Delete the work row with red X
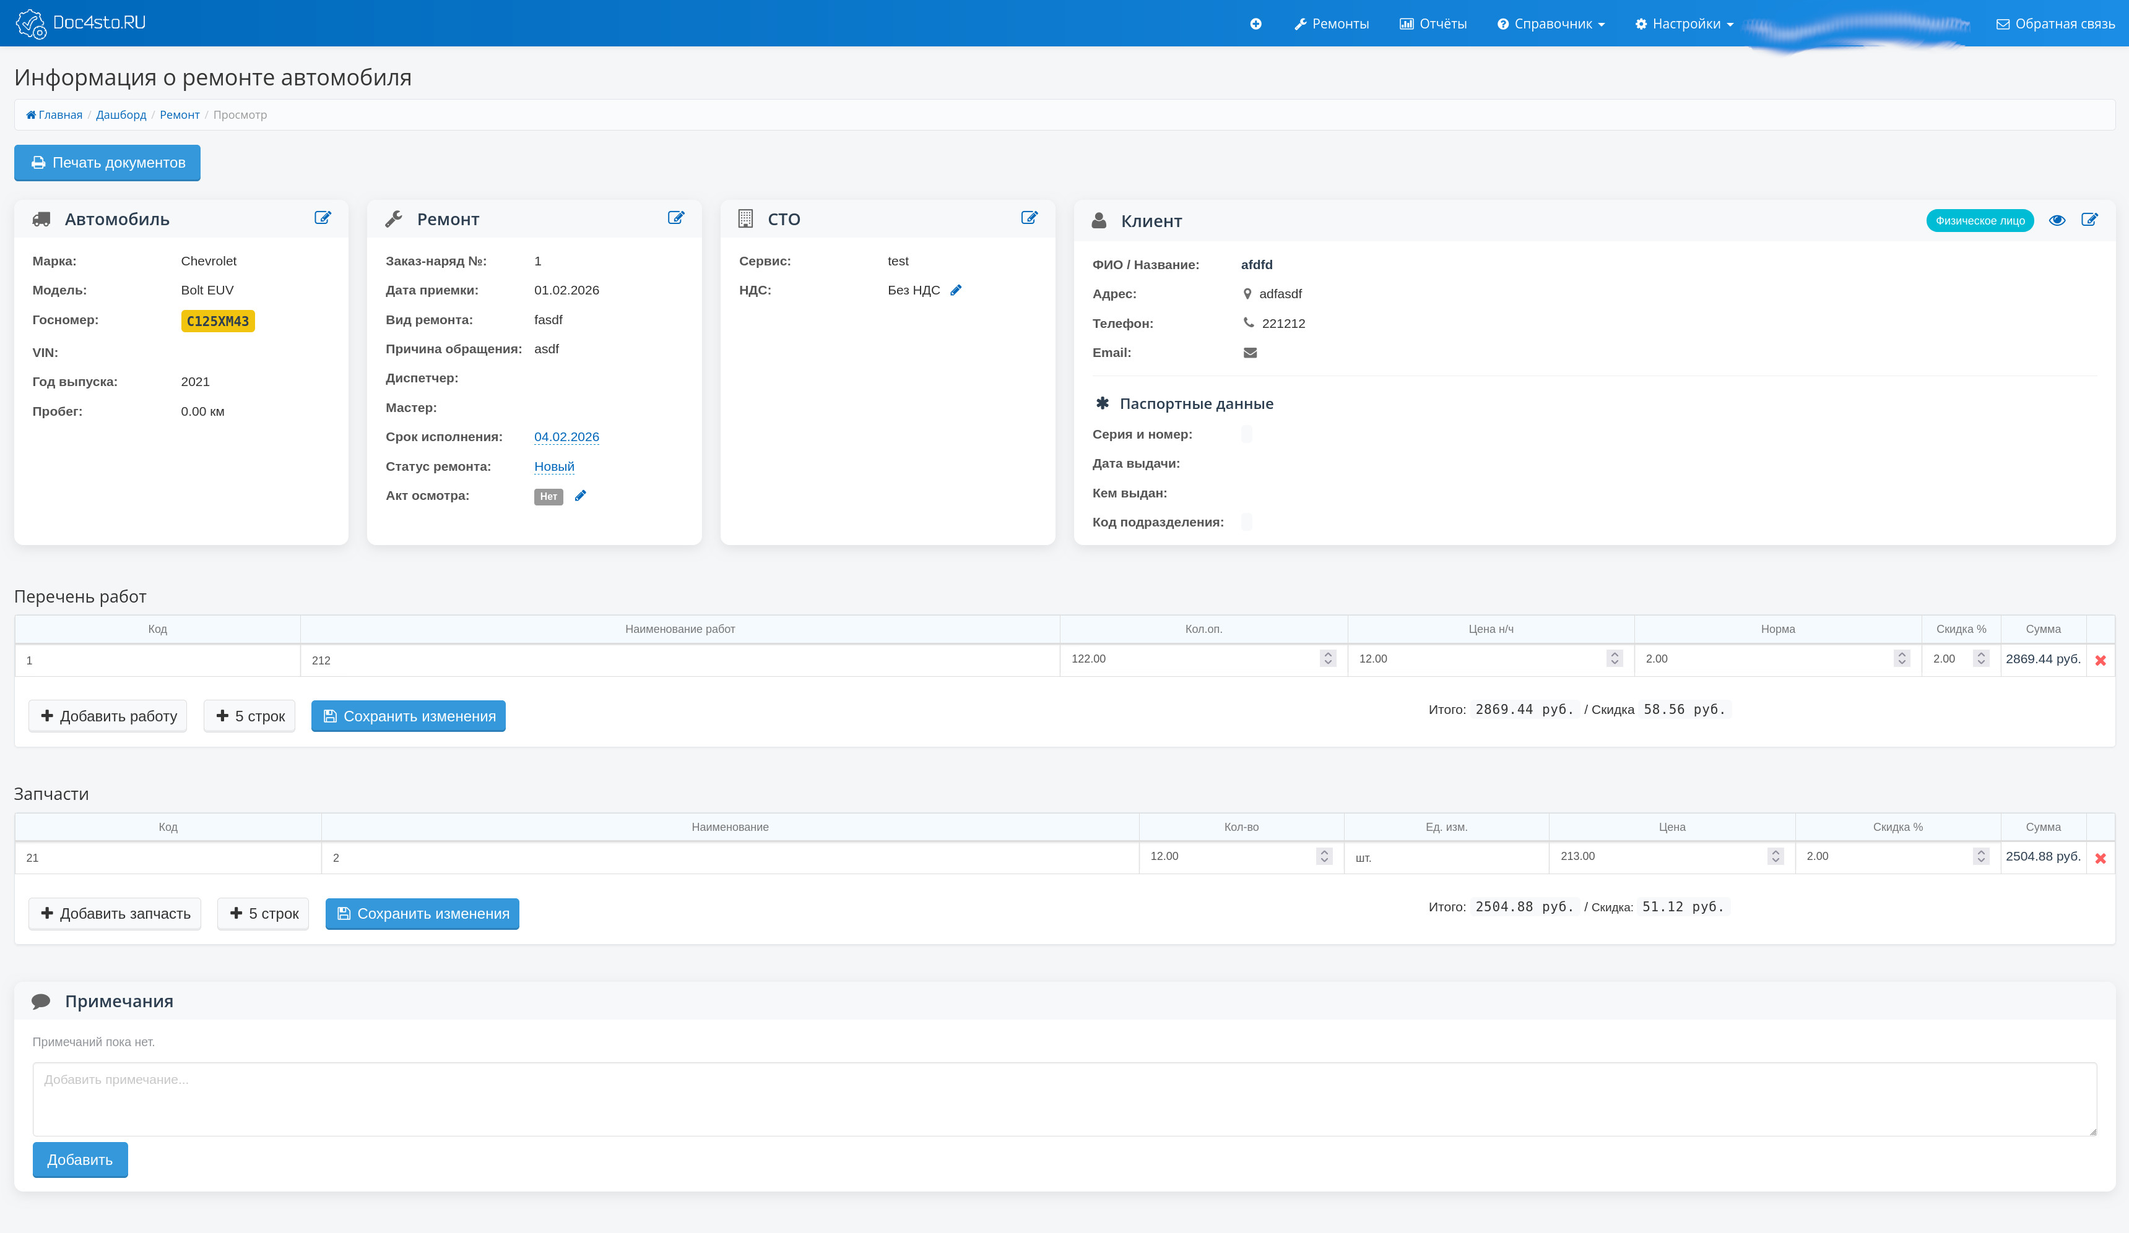 [2101, 660]
